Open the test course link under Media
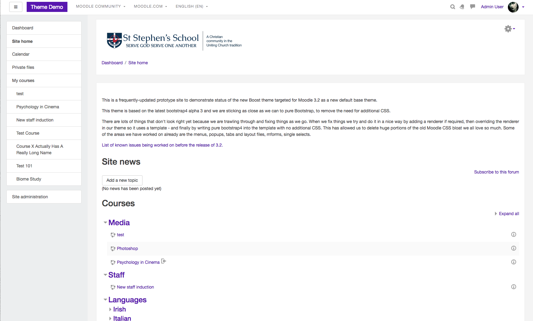The height and width of the screenshot is (321, 533). 120,235
